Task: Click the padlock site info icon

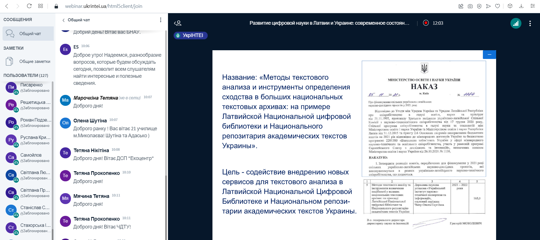Action: point(56,6)
